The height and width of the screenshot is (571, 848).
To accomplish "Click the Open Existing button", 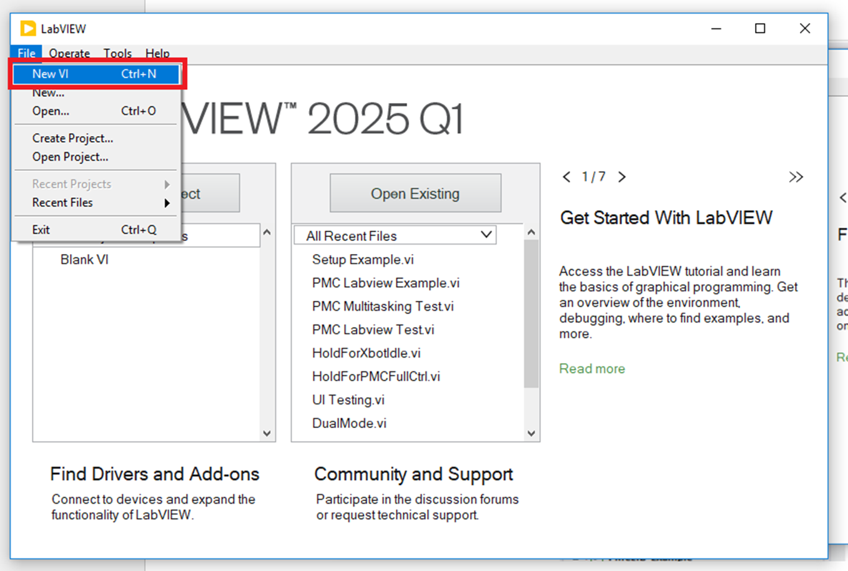I will (x=415, y=193).
